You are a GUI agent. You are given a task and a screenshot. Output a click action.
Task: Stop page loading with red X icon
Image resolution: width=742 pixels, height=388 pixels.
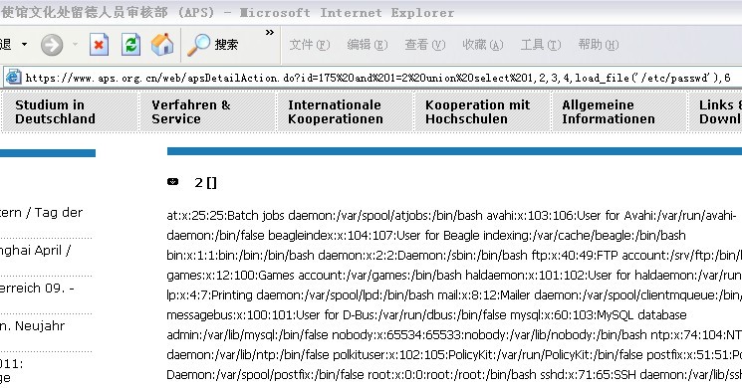pos(99,45)
